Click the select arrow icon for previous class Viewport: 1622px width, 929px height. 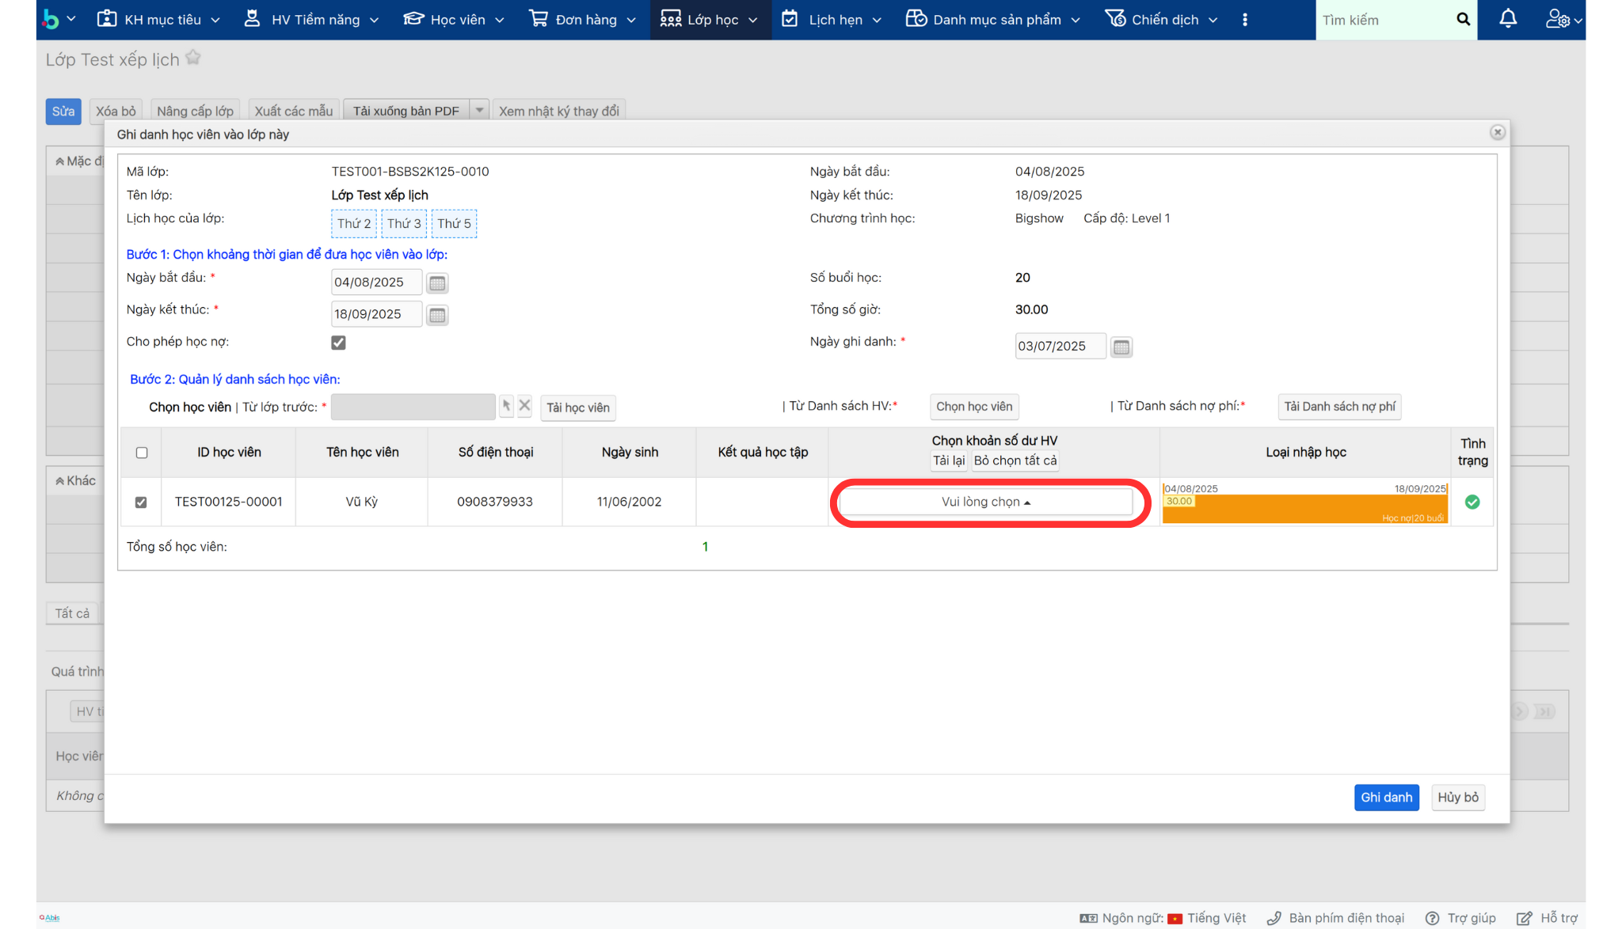pos(506,406)
